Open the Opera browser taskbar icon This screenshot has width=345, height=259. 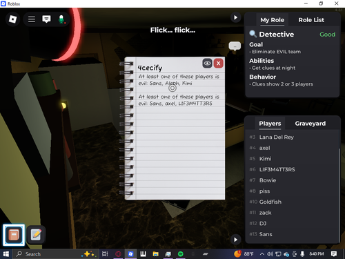click(118, 254)
